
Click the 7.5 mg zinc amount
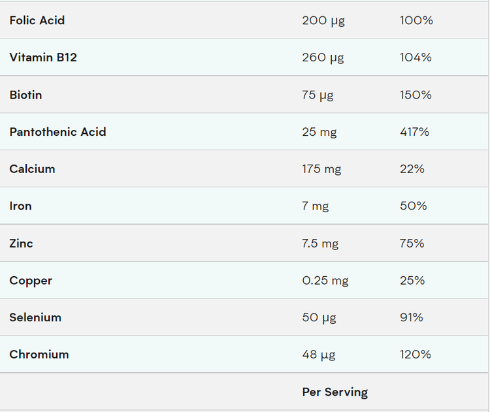(320, 244)
